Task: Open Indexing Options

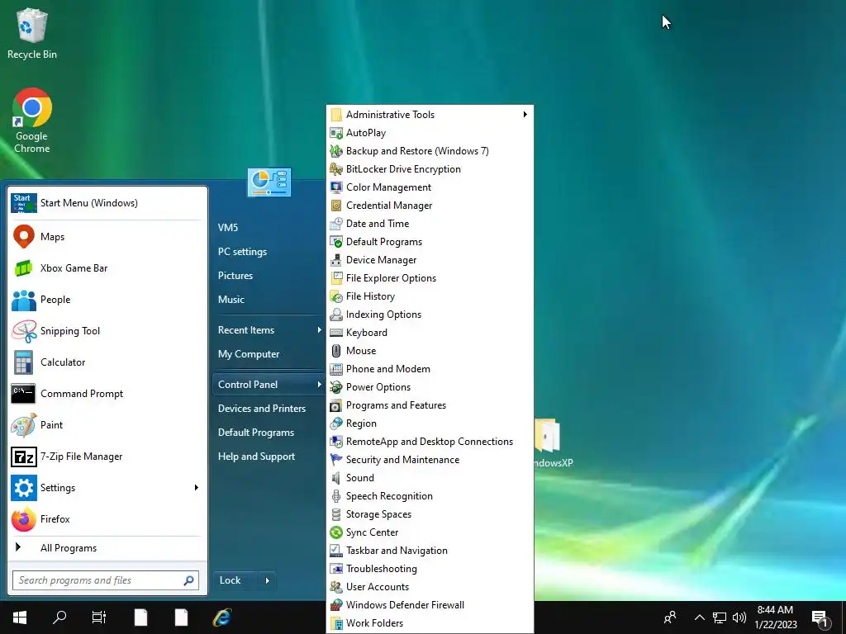Action: (x=430, y=315)
